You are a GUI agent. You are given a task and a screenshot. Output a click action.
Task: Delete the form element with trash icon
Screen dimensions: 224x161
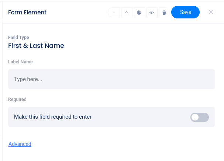164,13
